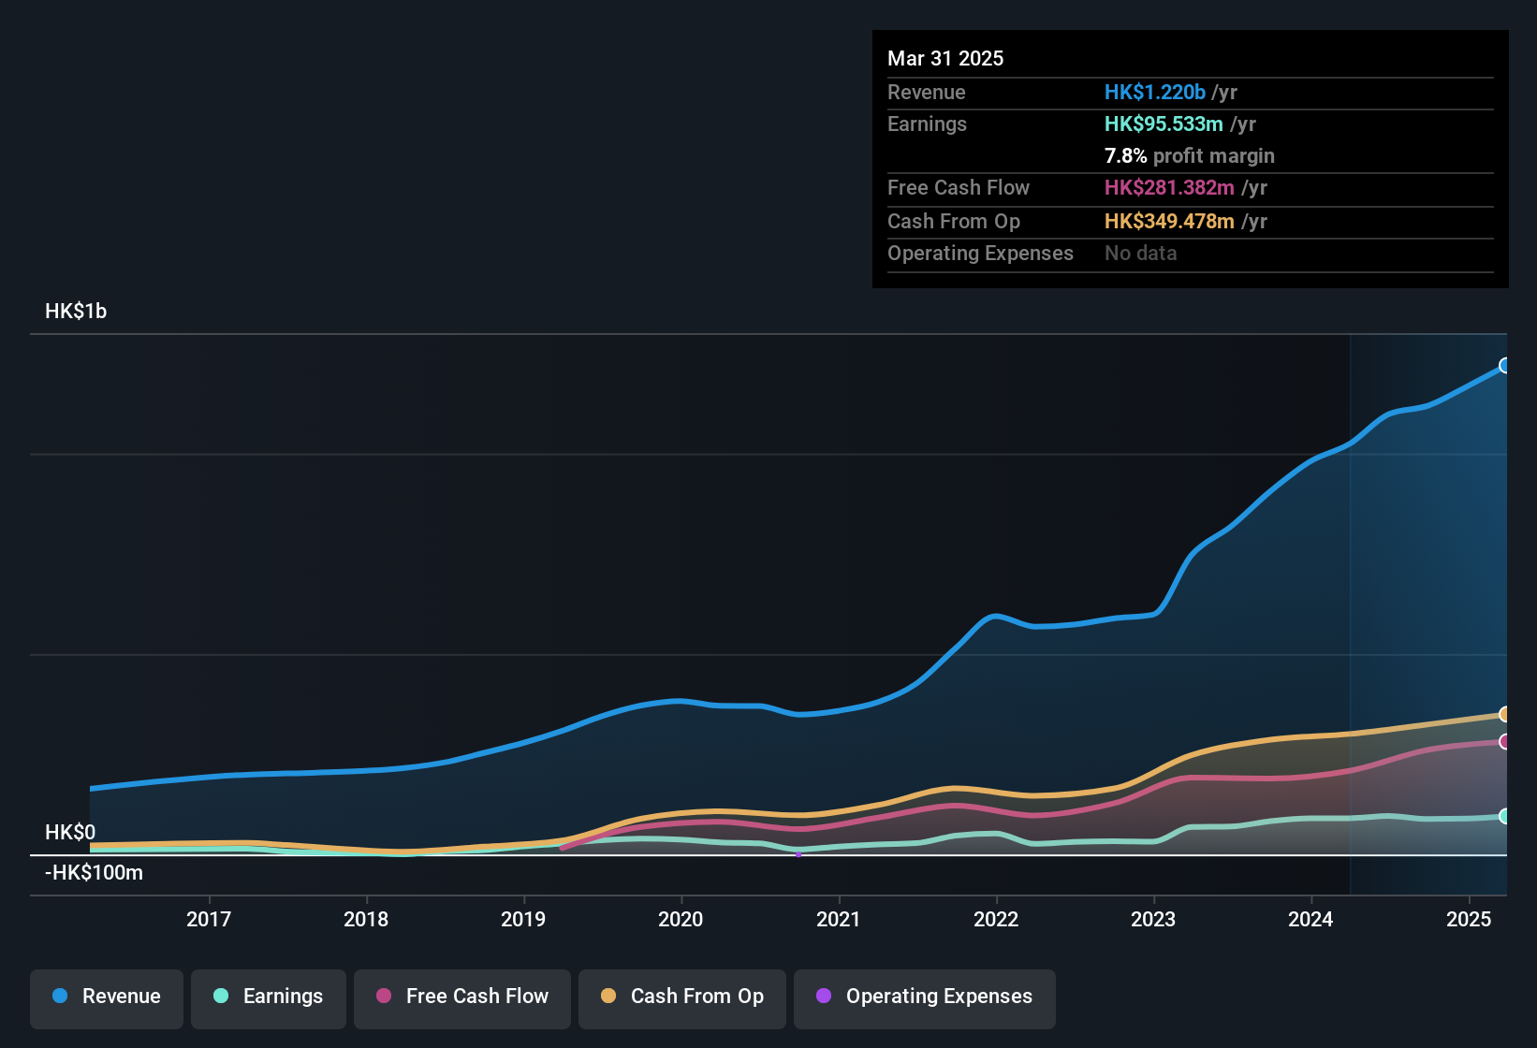Toggle the Operating Expenses legend button
This screenshot has width=1537, height=1048.
coord(925,997)
